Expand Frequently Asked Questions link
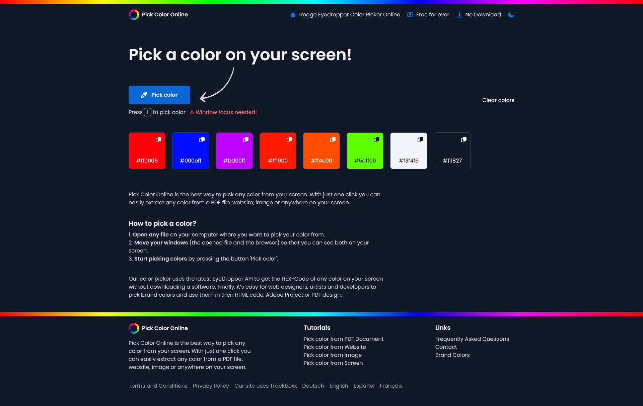 coord(472,339)
